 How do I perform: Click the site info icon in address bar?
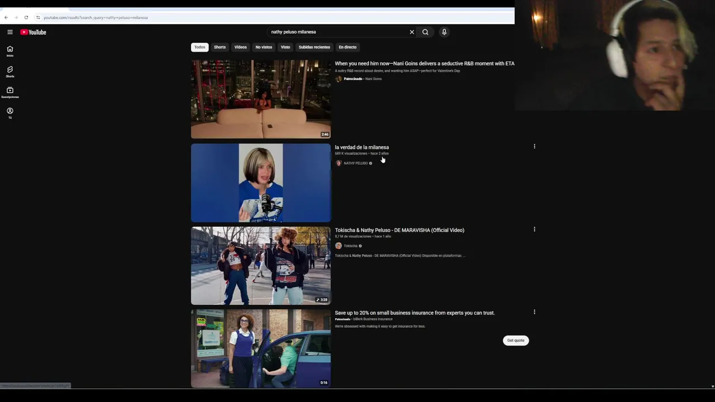(x=38, y=17)
